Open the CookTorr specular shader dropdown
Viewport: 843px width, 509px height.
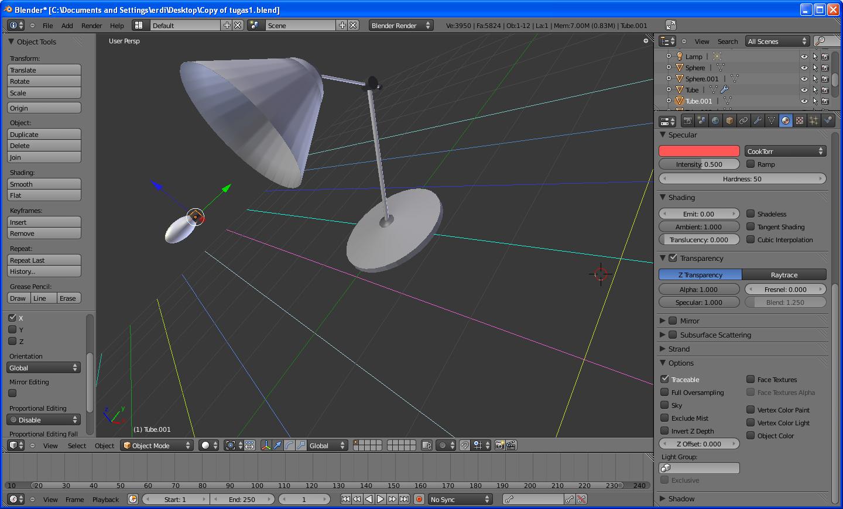785,152
